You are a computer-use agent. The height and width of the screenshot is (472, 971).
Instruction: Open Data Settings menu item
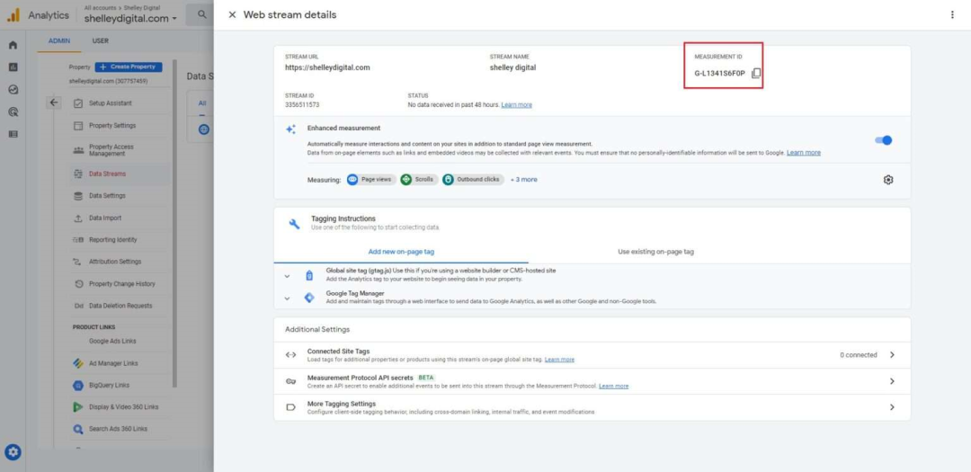pyautogui.click(x=107, y=196)
